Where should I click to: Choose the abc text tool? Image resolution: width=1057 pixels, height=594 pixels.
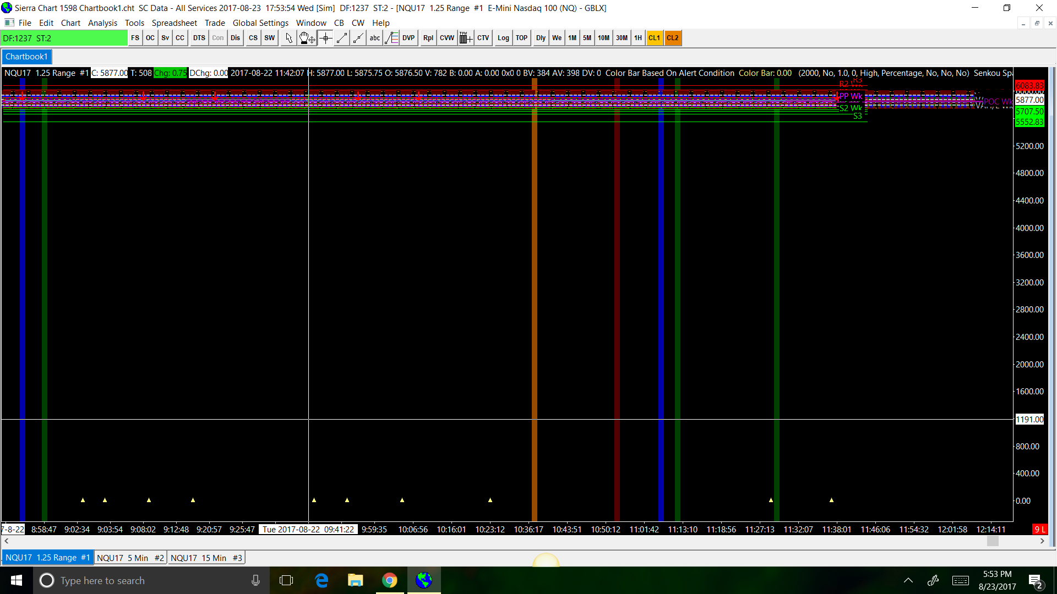[375, 38]
